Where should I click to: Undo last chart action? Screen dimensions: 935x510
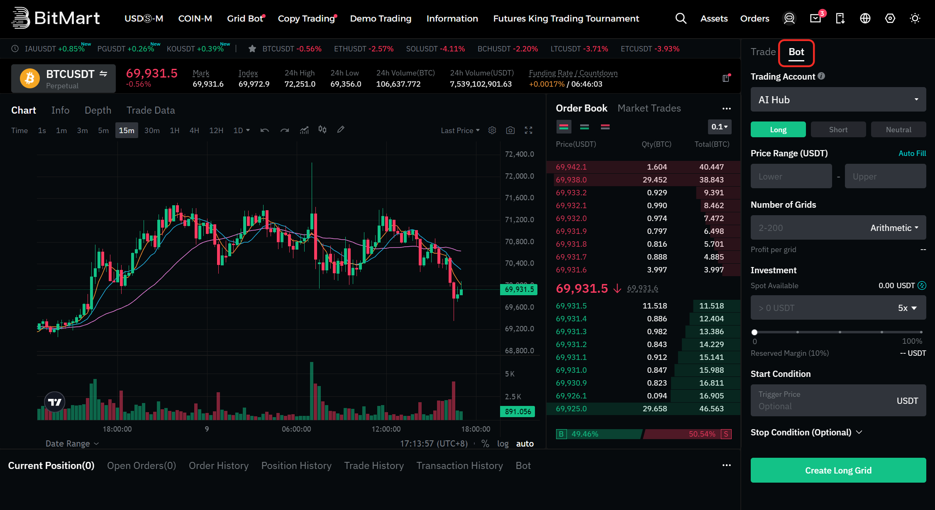(x=265, y=130)
